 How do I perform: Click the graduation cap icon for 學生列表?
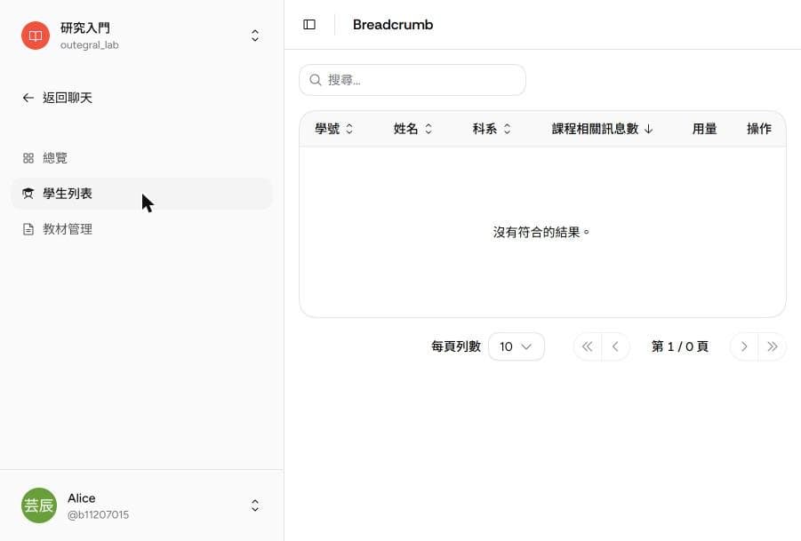point(28,194)
